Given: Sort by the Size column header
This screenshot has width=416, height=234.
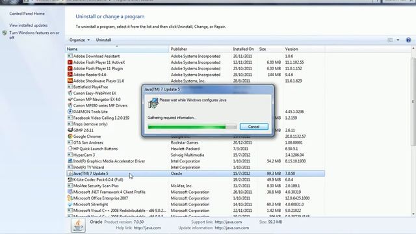Looking at the screenshot, I should (270, 49).
